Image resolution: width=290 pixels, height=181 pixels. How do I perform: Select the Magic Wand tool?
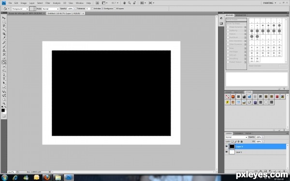[4, 30]
